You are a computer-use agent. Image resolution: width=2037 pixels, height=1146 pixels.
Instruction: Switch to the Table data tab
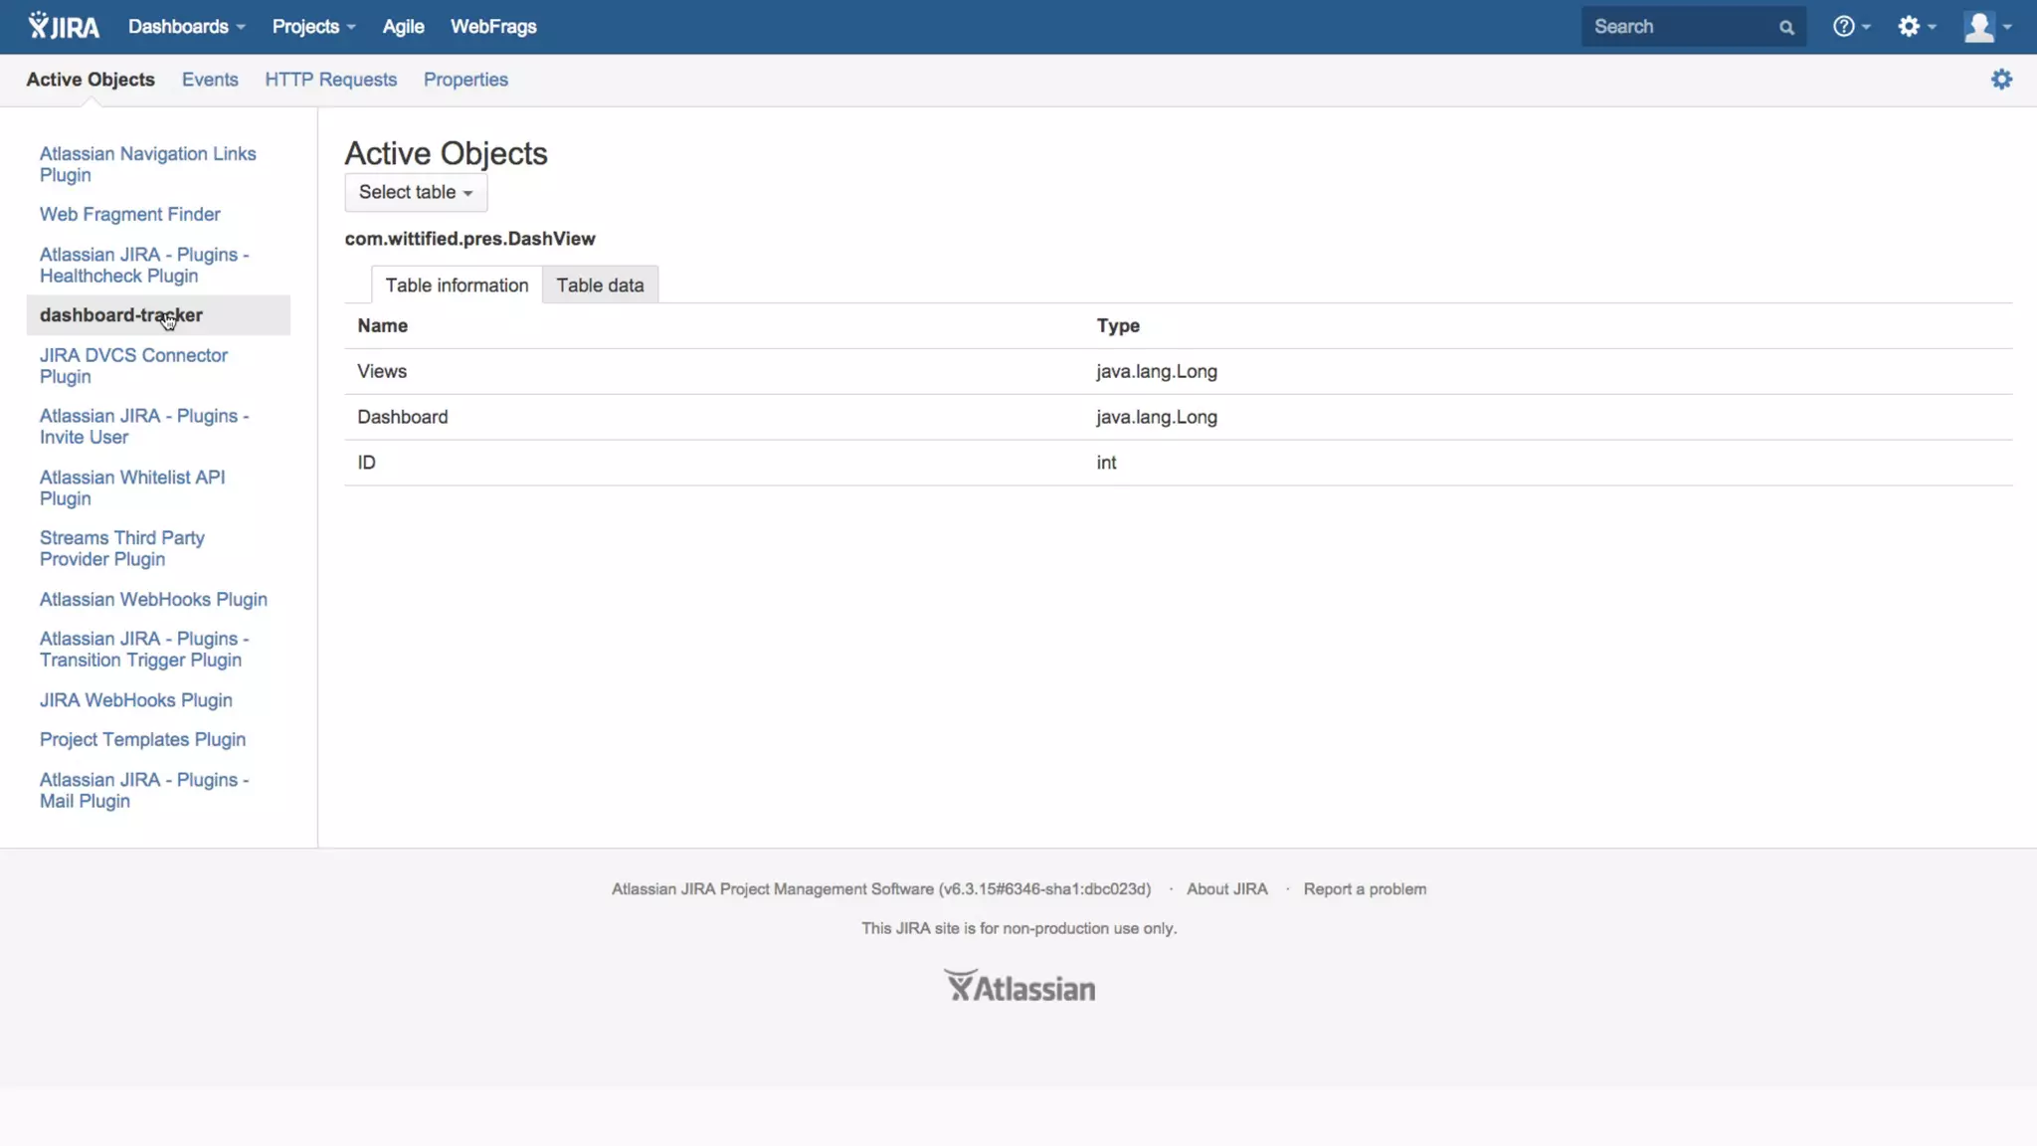[x=600, y=286]
